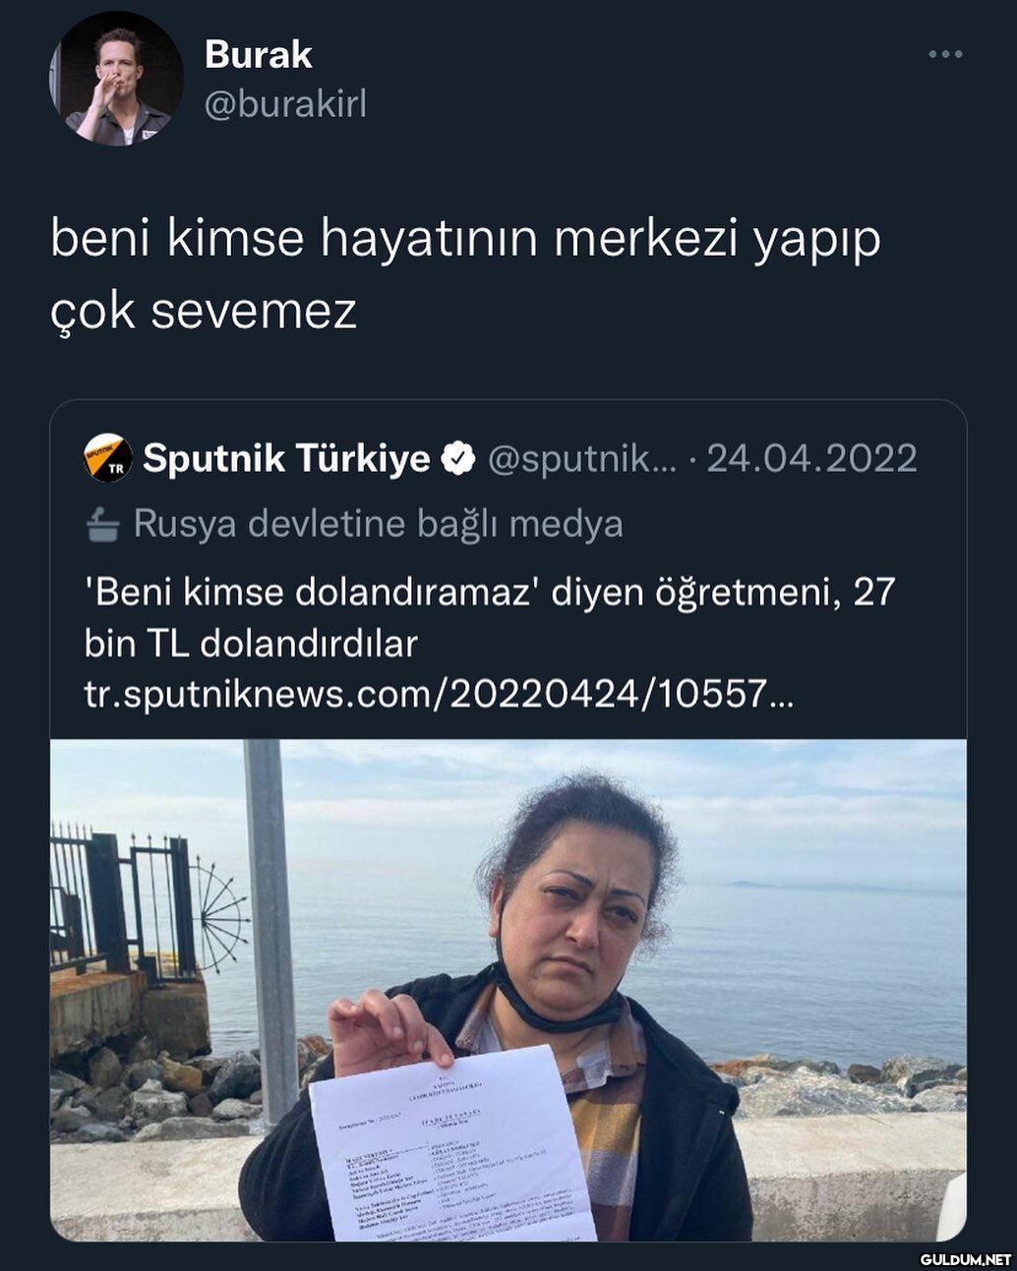Open the three-dot more options menu

tap(945, 54)
